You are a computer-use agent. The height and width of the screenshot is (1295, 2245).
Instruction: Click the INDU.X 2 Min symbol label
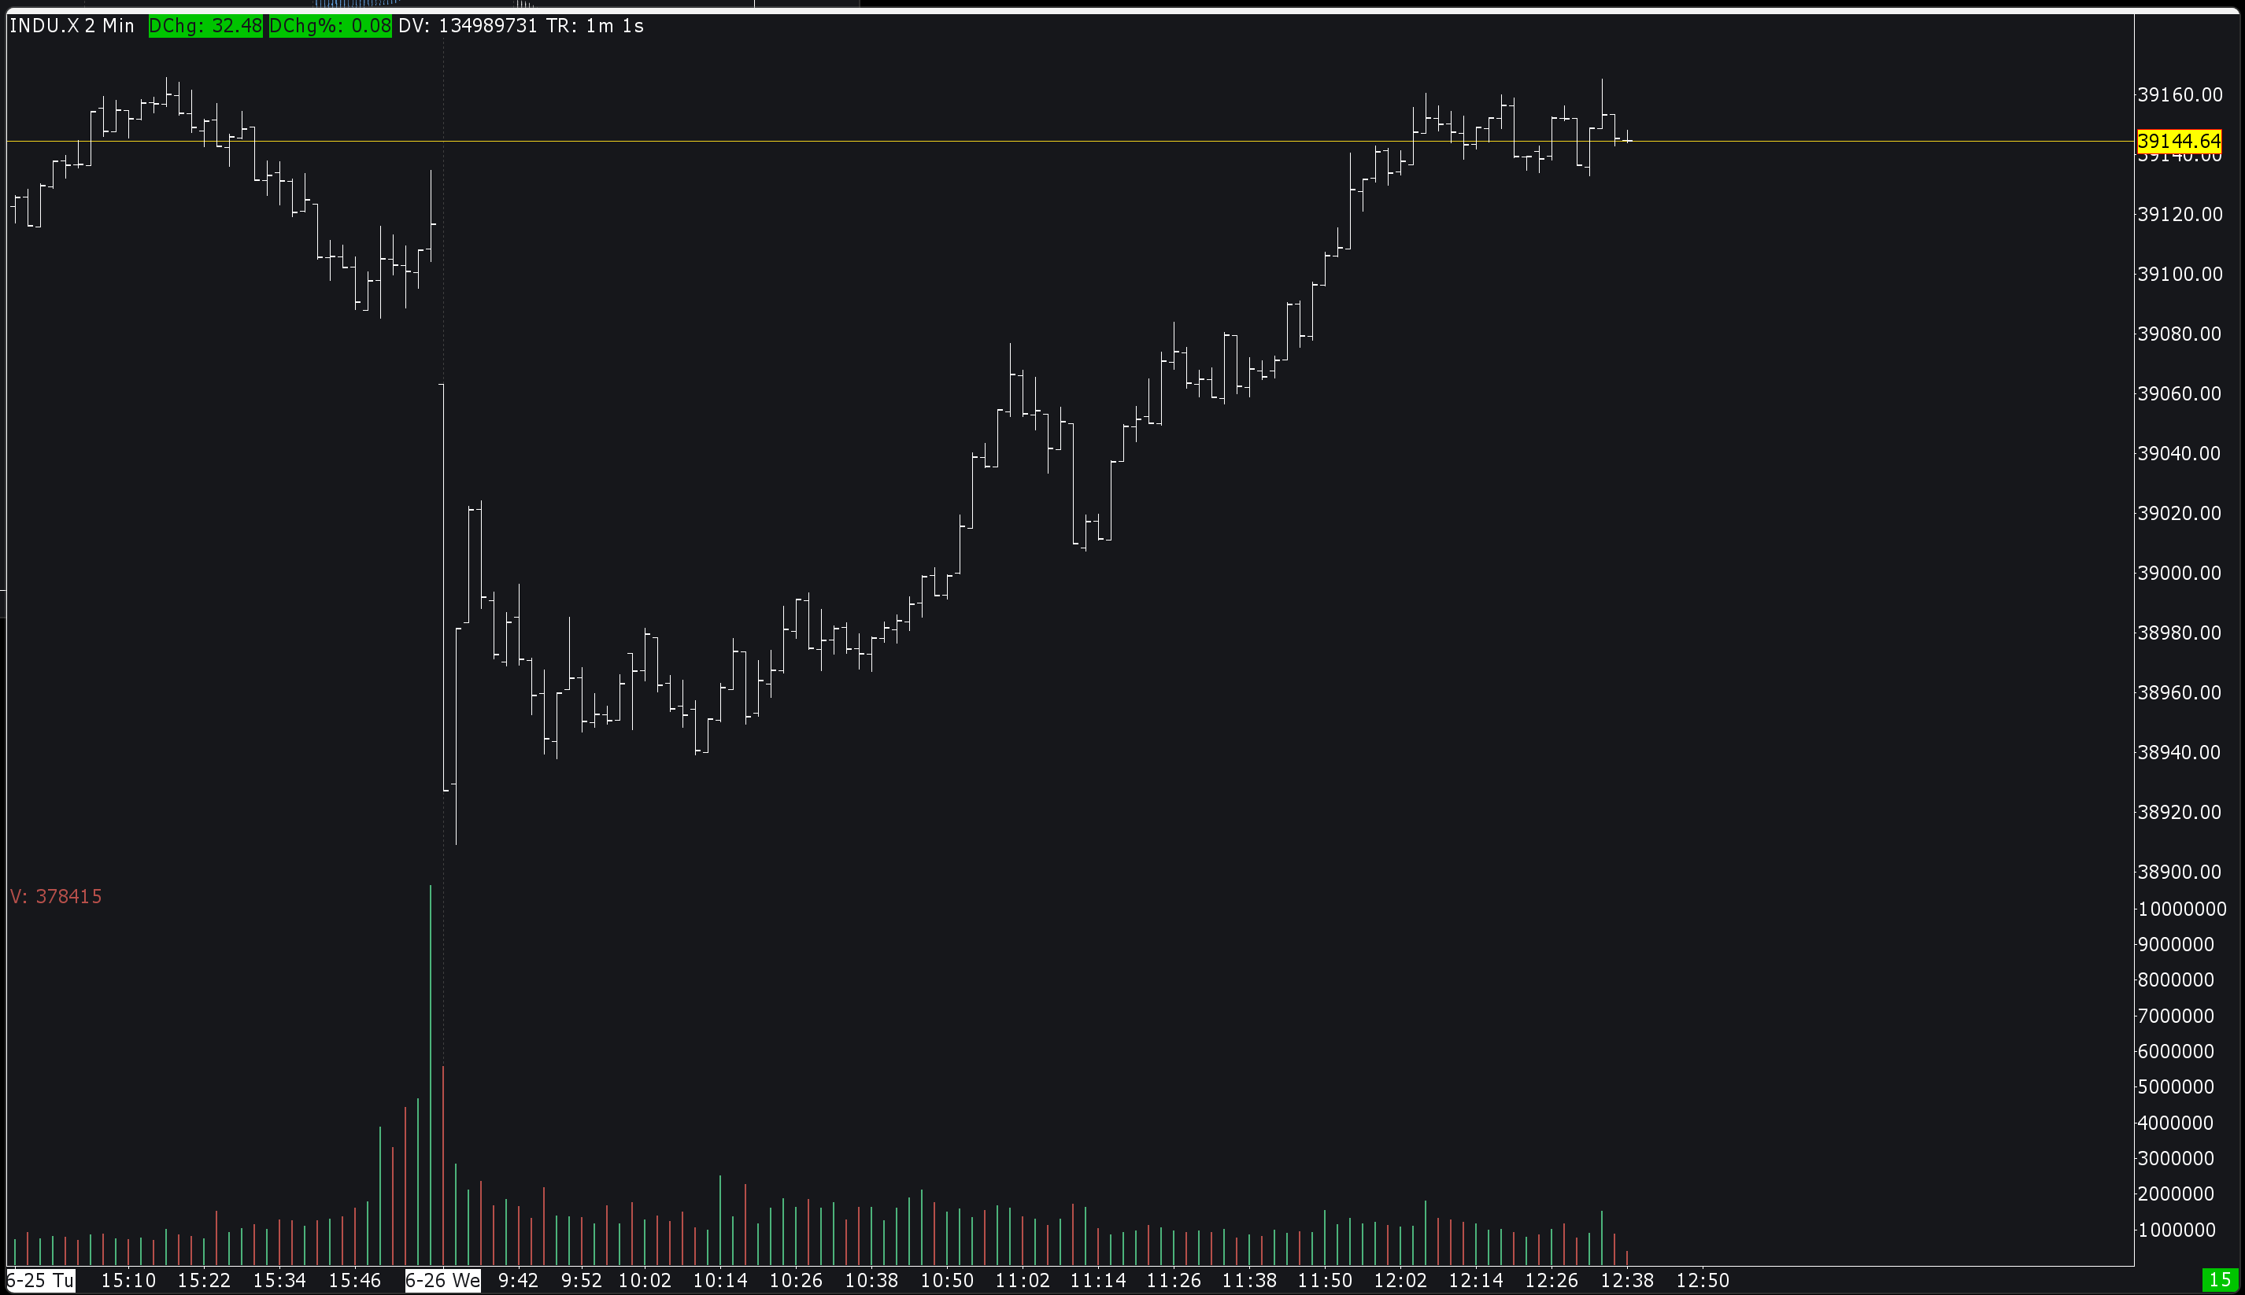71,26
